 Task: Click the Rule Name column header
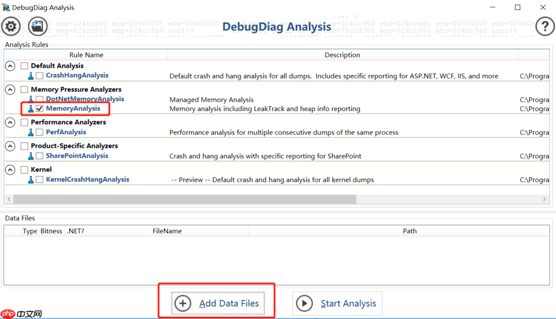86,55
